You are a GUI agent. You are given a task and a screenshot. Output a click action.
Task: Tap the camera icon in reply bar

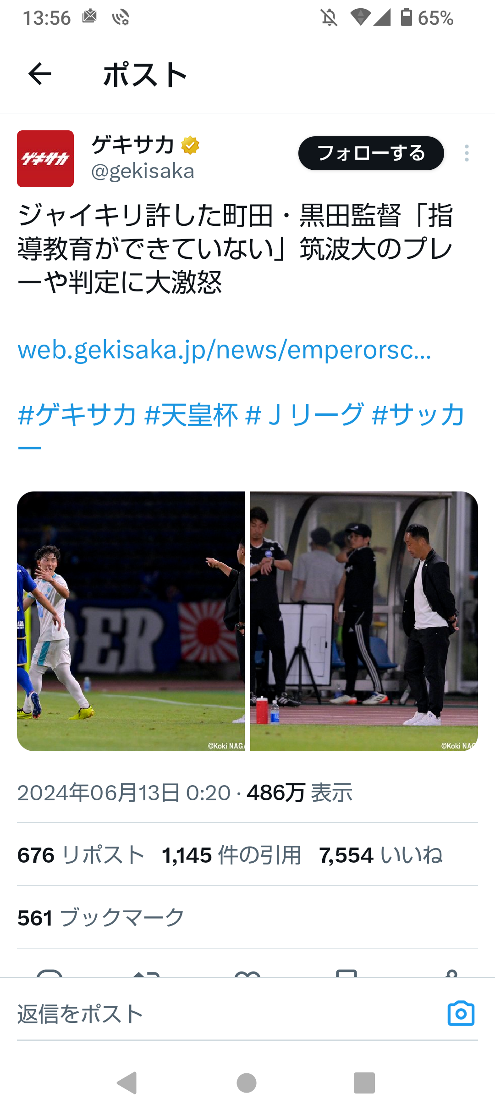[461, 1013]
